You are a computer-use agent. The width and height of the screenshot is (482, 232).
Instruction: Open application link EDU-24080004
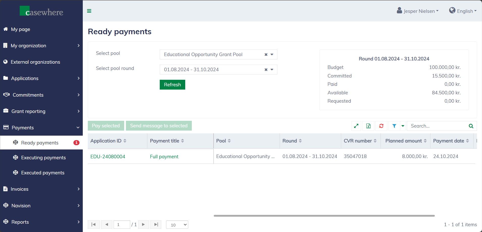(x=108, y=157)
